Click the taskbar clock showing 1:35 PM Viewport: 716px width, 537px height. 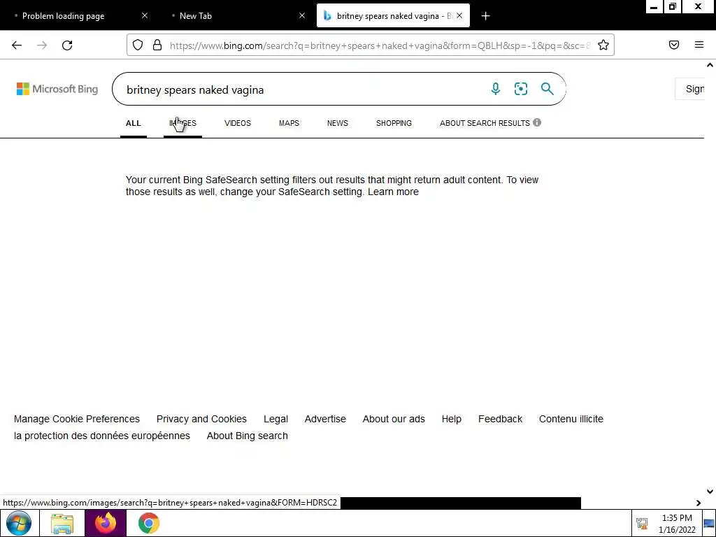(677, 523)
